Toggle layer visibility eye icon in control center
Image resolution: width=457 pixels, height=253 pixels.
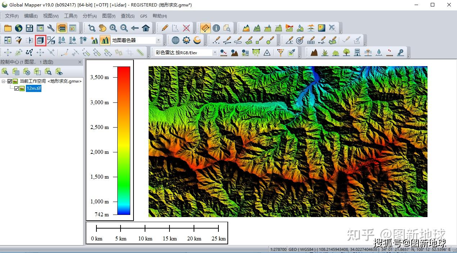[59, 71]
